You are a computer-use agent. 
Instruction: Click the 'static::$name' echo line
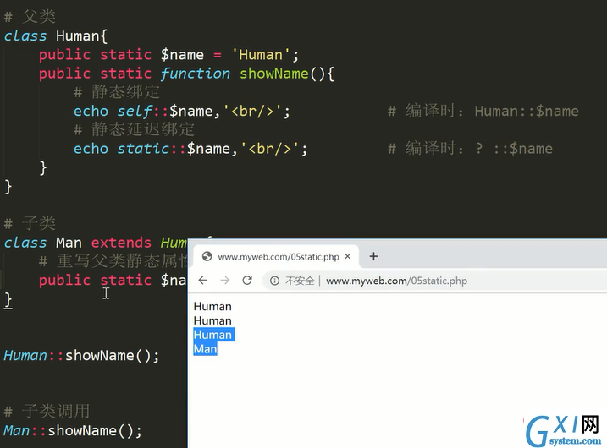pos(190,149)
